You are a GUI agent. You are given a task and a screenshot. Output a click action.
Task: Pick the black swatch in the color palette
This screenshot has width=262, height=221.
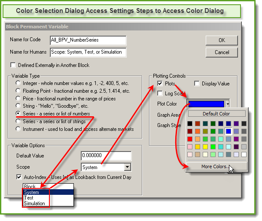point(190,124)
